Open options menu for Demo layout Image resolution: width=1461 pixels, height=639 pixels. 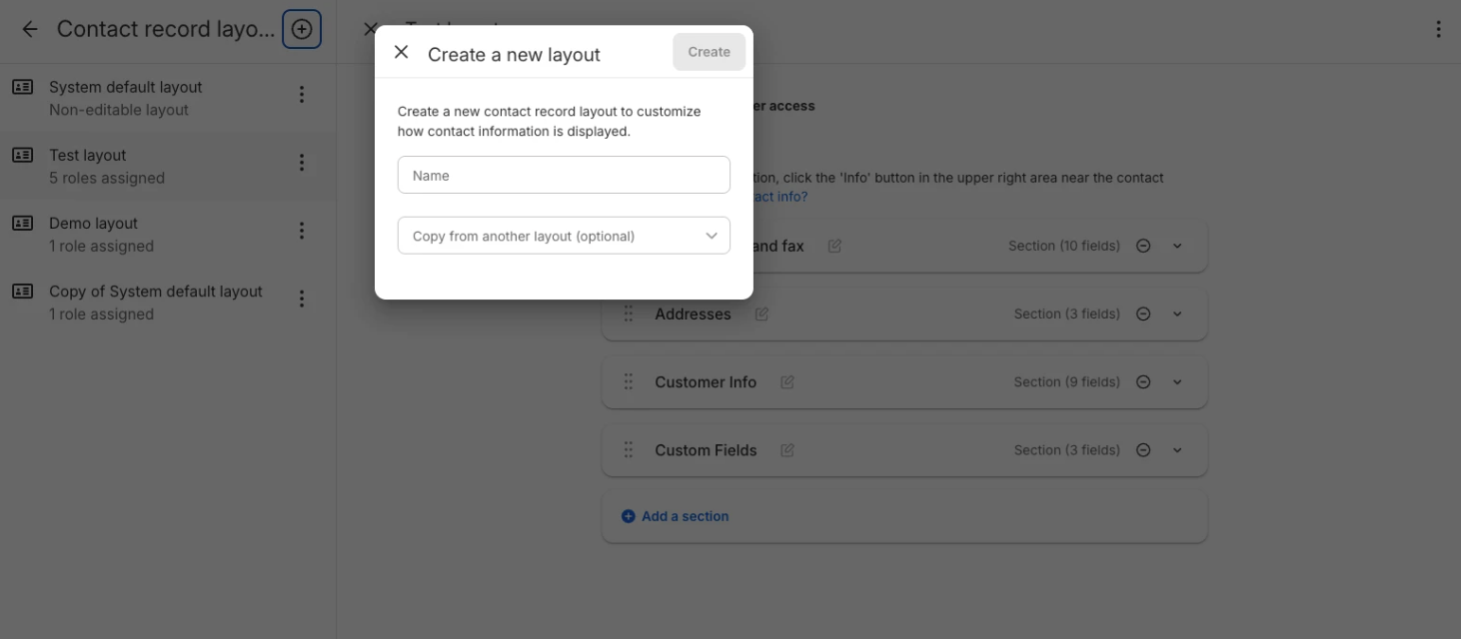pyautogui.click(x=301, y=231)
